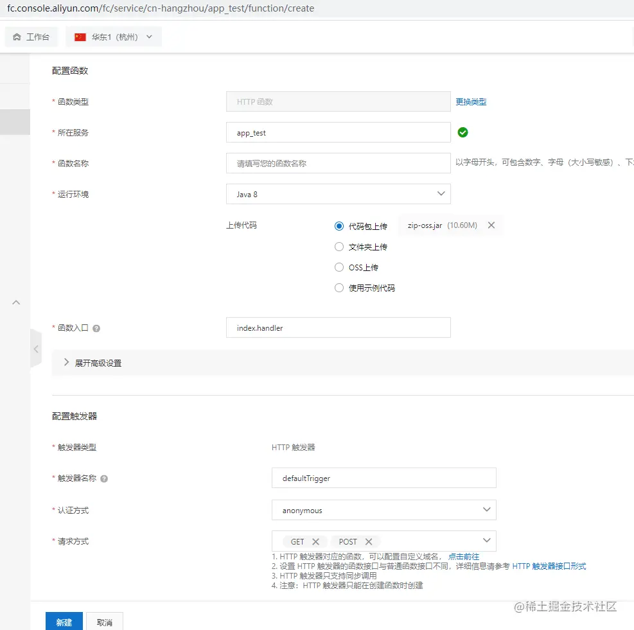This screenshot has width=634, height=630.
Task: Click the 所在服务 app_test input field
Action: click(338, 132)
